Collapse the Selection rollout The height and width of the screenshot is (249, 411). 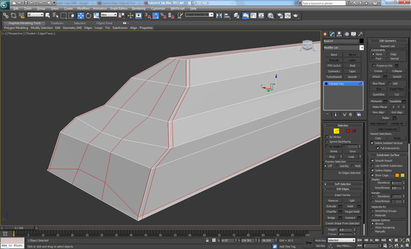[x=343, y=126]
